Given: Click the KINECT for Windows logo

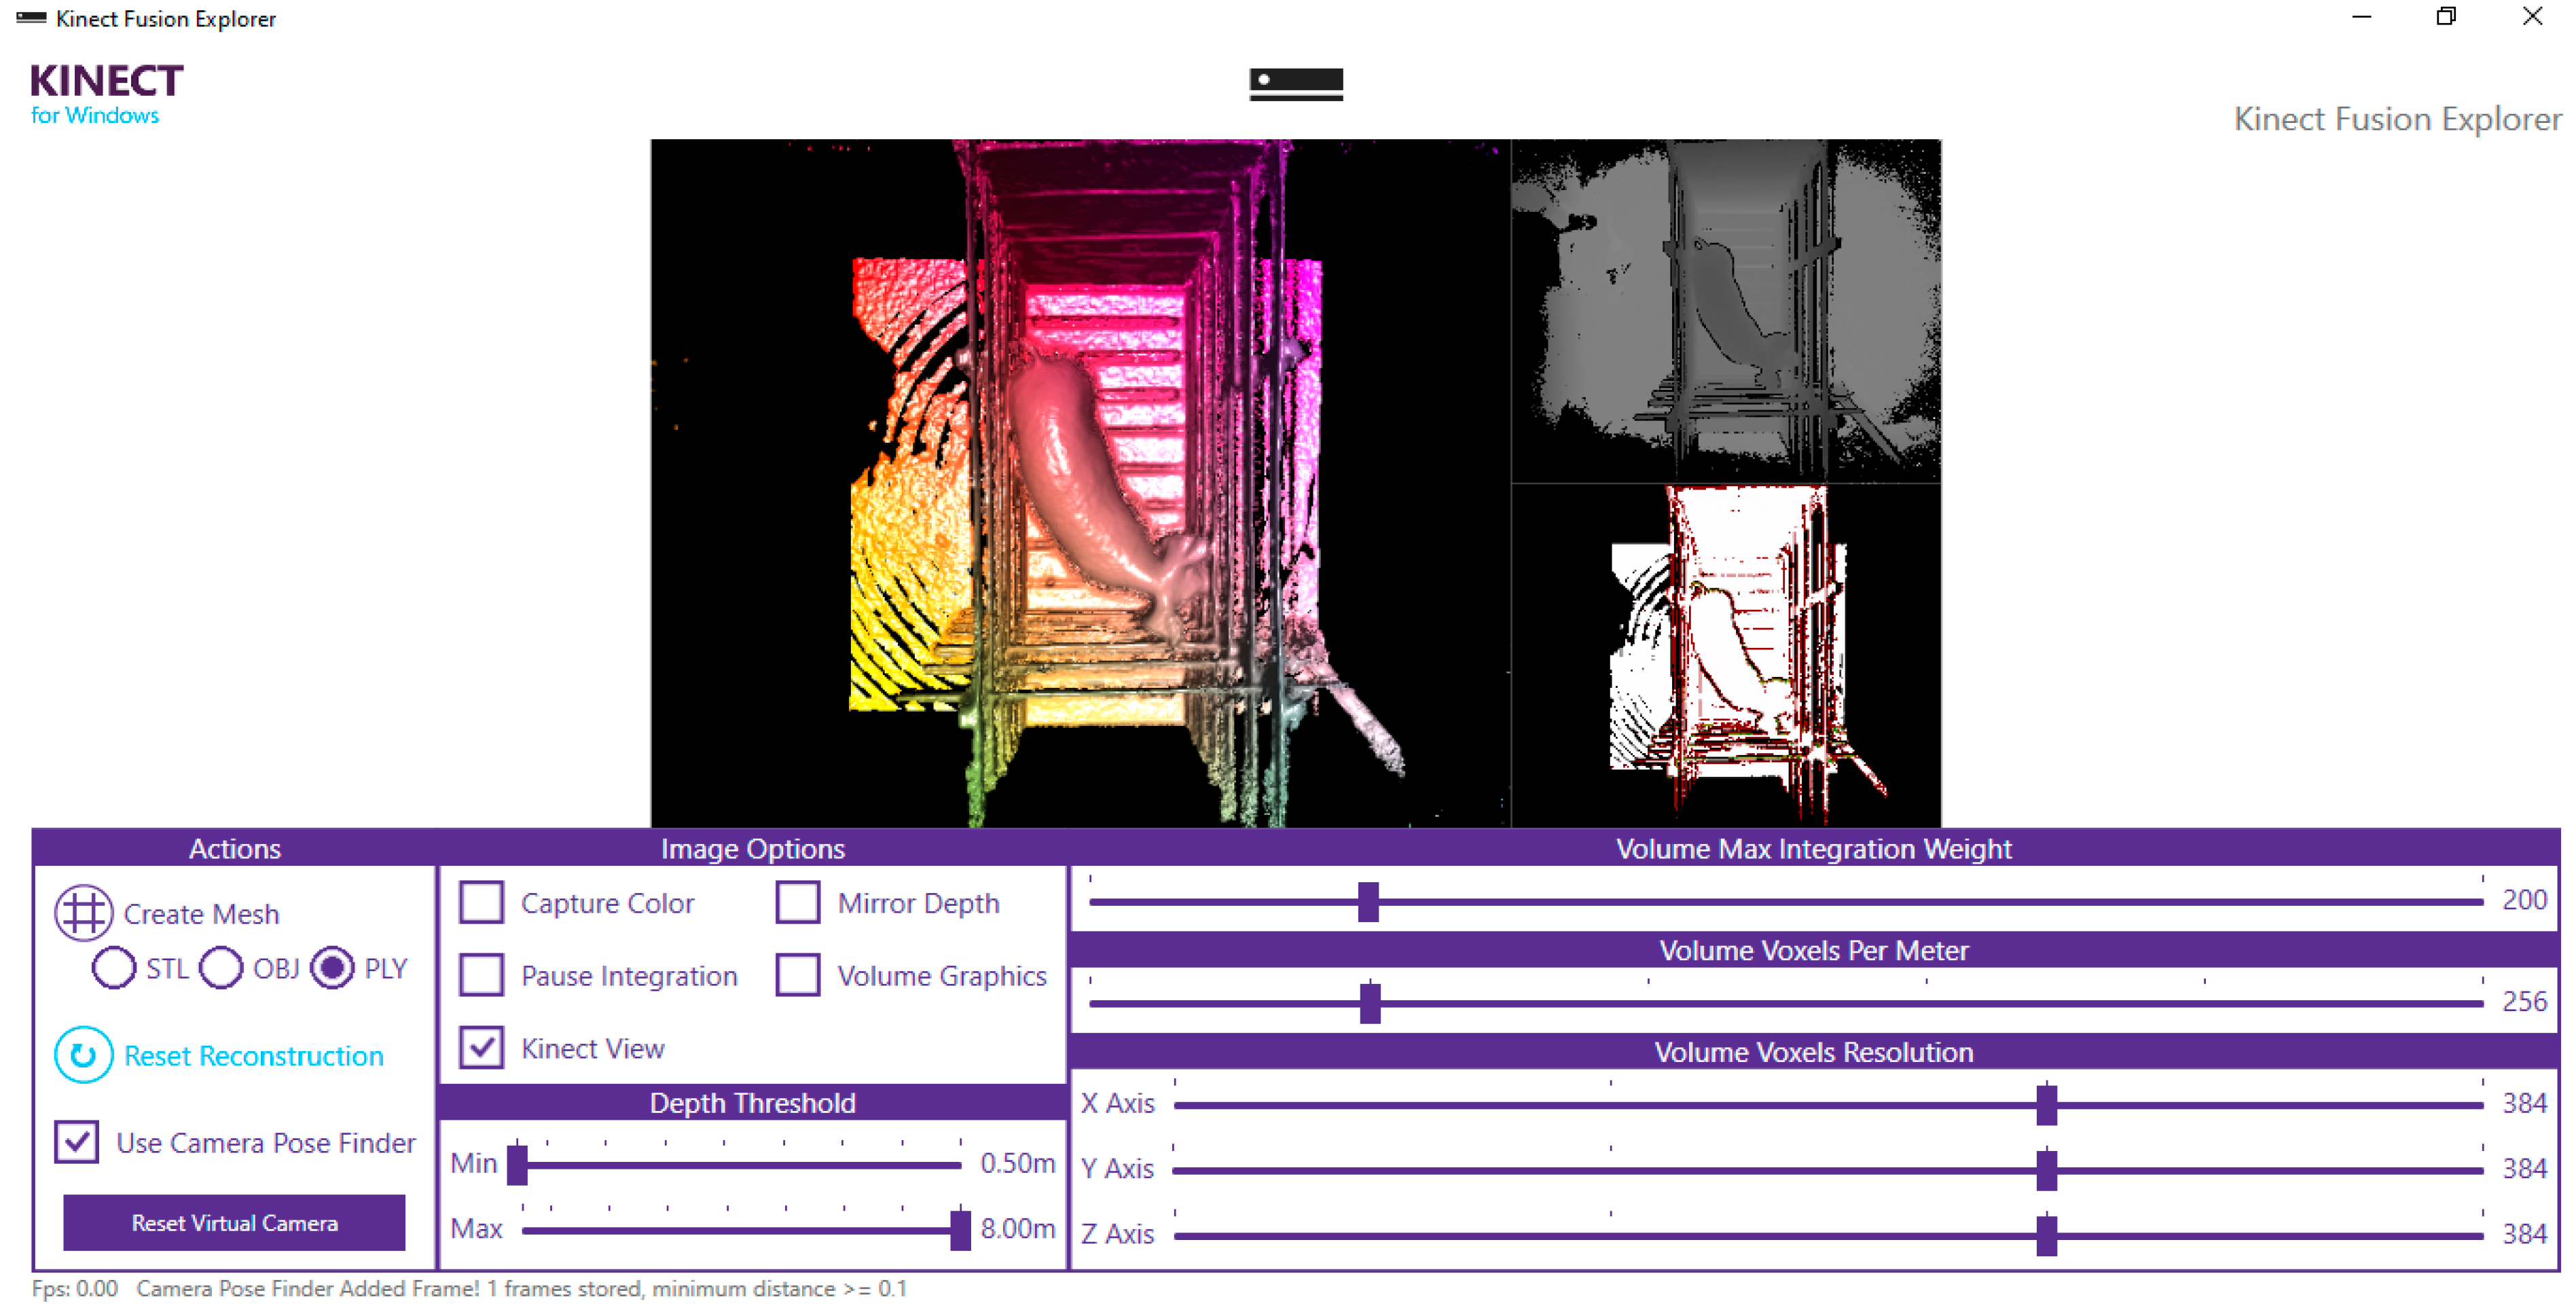Looking at the screenshot, I should 106,94.
